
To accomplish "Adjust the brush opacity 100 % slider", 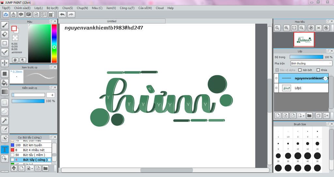I will (28, 101).
